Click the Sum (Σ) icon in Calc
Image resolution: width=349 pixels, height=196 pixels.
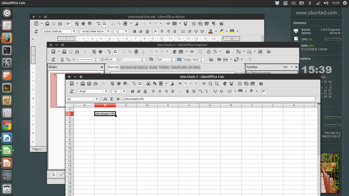pyautogui.click(x=112, y=99)
